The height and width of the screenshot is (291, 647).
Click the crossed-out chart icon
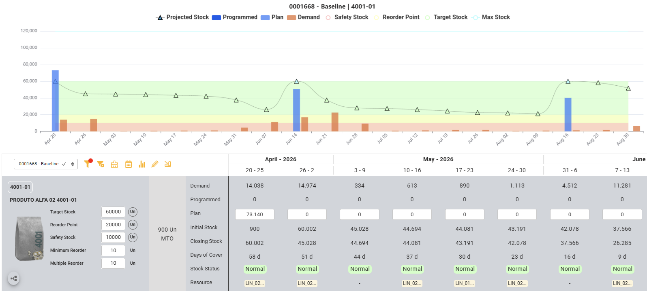click(168, 164)
